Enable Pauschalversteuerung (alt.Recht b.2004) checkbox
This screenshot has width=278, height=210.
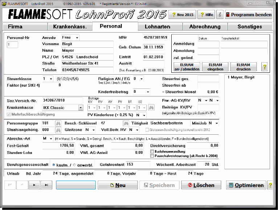pyautogui.click(x=152, y=156)
